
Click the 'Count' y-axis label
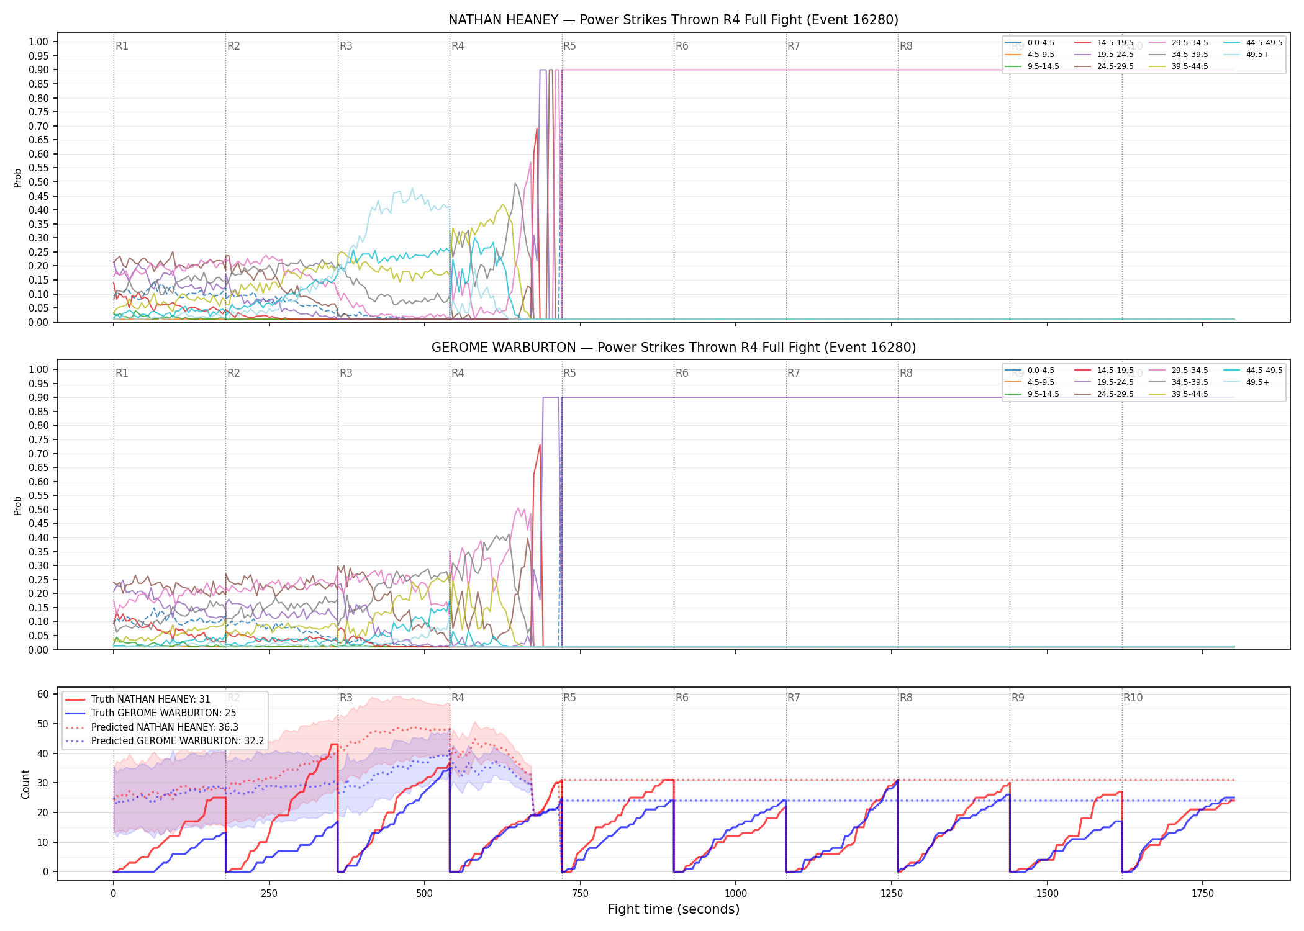[25, 785]
